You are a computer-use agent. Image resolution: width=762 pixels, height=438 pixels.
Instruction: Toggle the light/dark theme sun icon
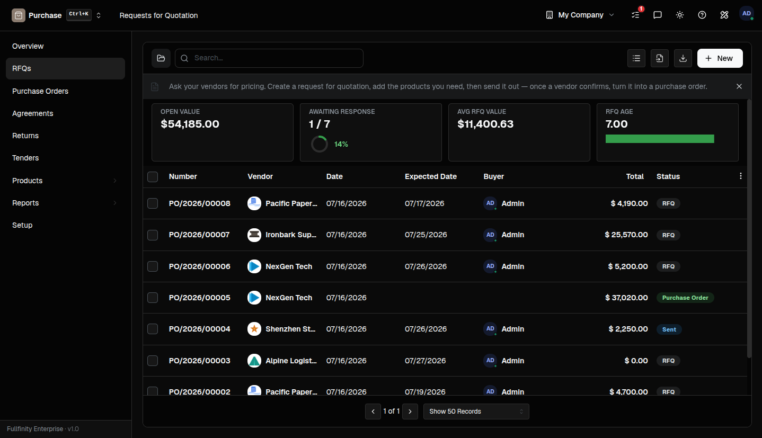680,15
